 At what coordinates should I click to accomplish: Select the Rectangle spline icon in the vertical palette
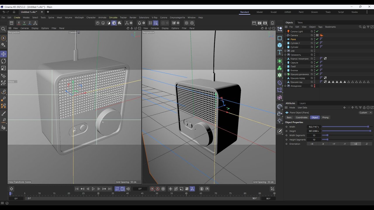pos(280,38)
